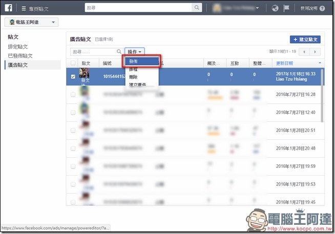
Task: Click sort arrow on 更新日期 column
Action: 320,63
